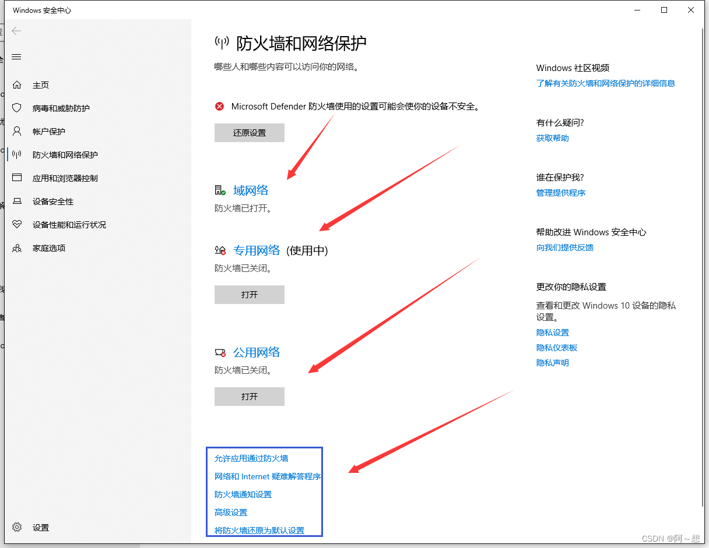This screenshot has height=548, width=709.
Task: Open the hamburger navigation menu
Action: (x=16, y=56)
